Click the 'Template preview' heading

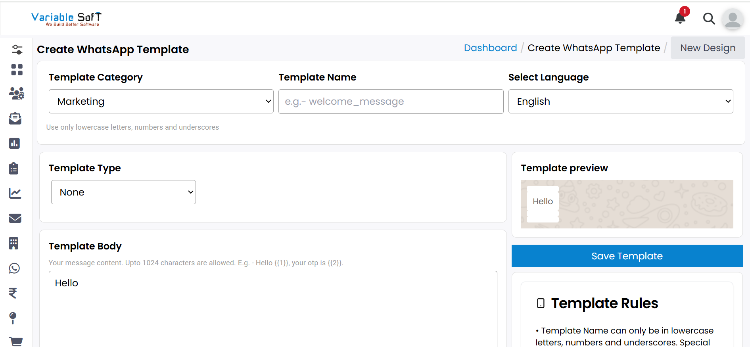[x=564, y=168]
